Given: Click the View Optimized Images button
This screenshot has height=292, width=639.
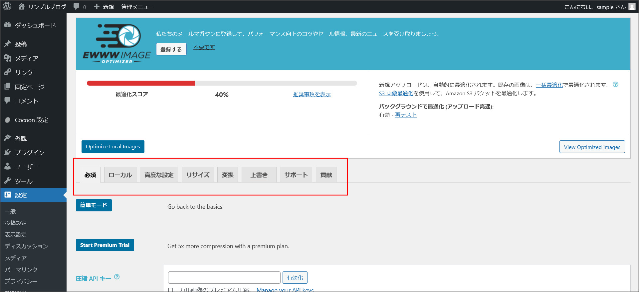Looking at the screenshot, I should pyautogui.click(x=592, y=147).
